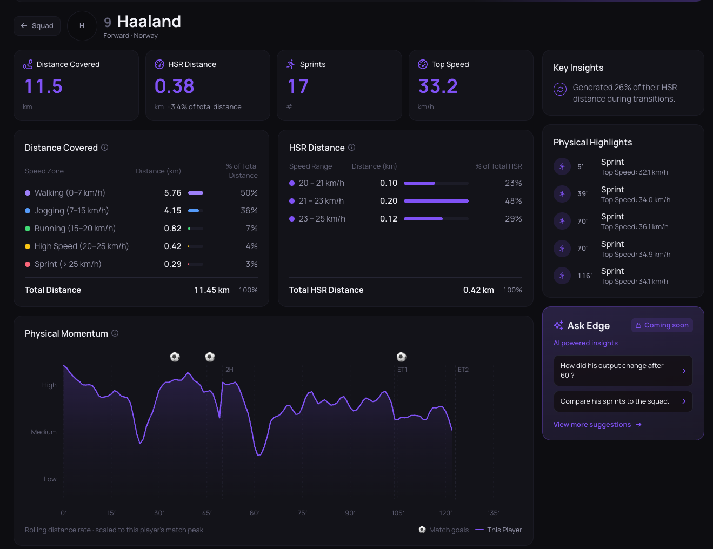Click the 17 Sprints value
The image size is (713, 549).
(x=298, y=86)
